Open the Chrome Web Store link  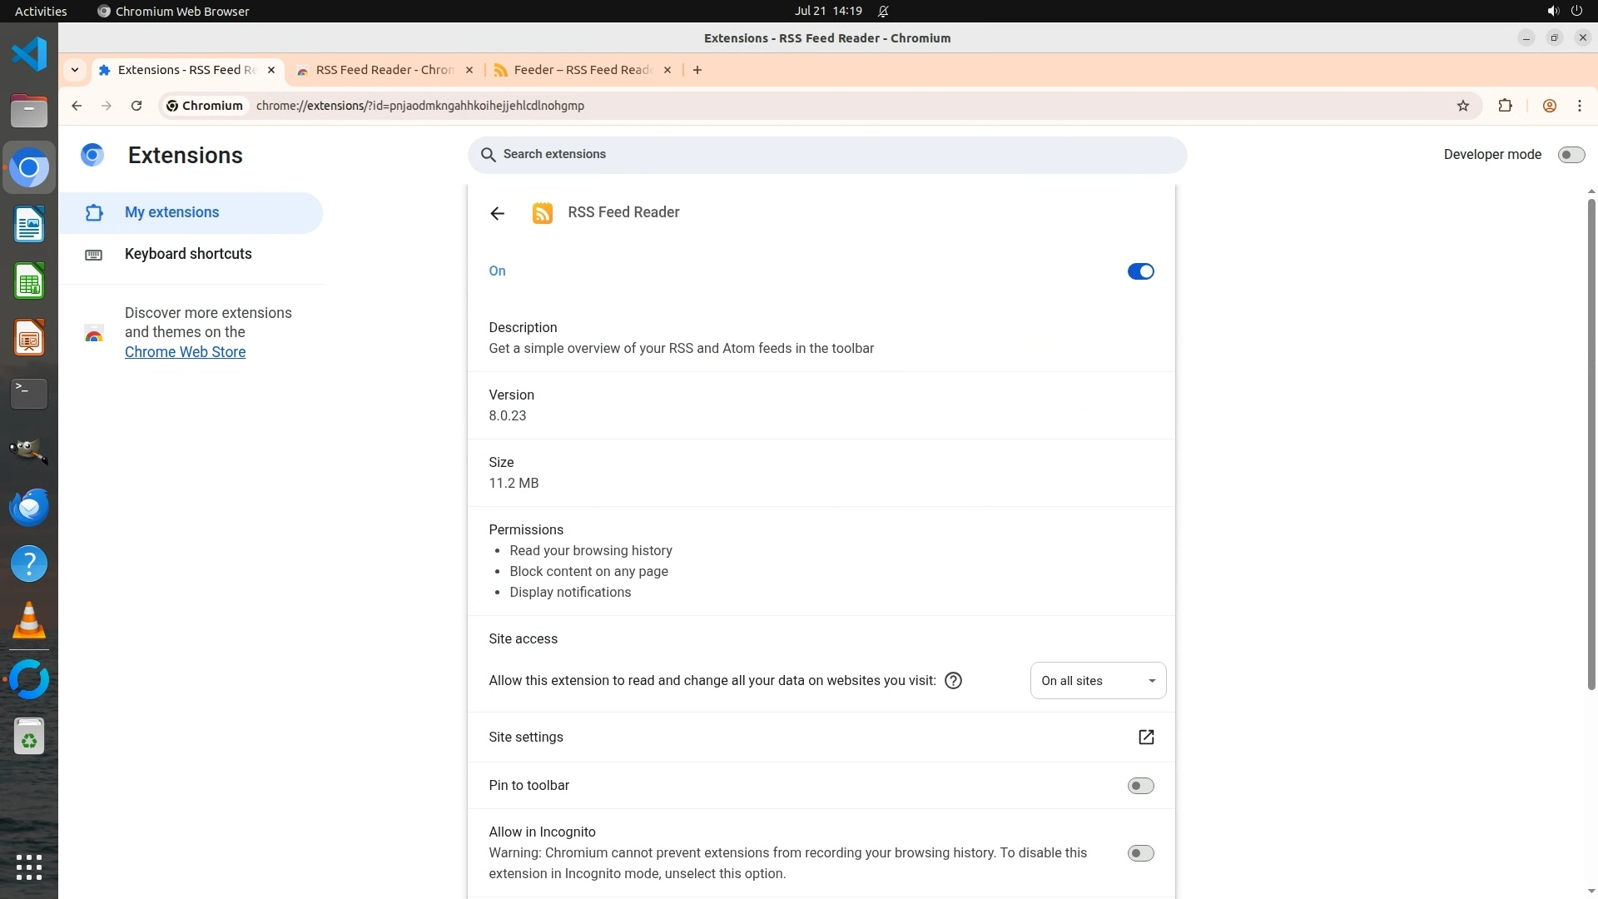coord(185,352)
